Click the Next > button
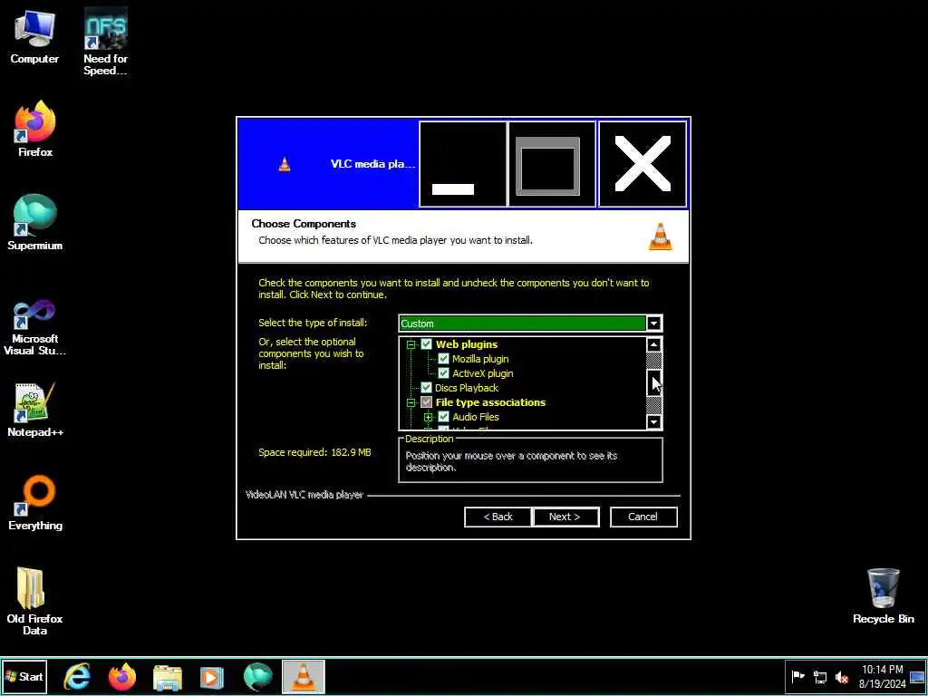This screenshot has height=696, width=928. coord(565,517)
